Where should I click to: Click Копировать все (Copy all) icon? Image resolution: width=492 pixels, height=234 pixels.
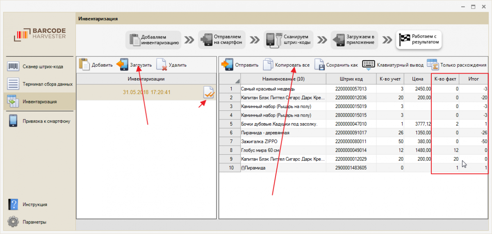coord(268,65)
